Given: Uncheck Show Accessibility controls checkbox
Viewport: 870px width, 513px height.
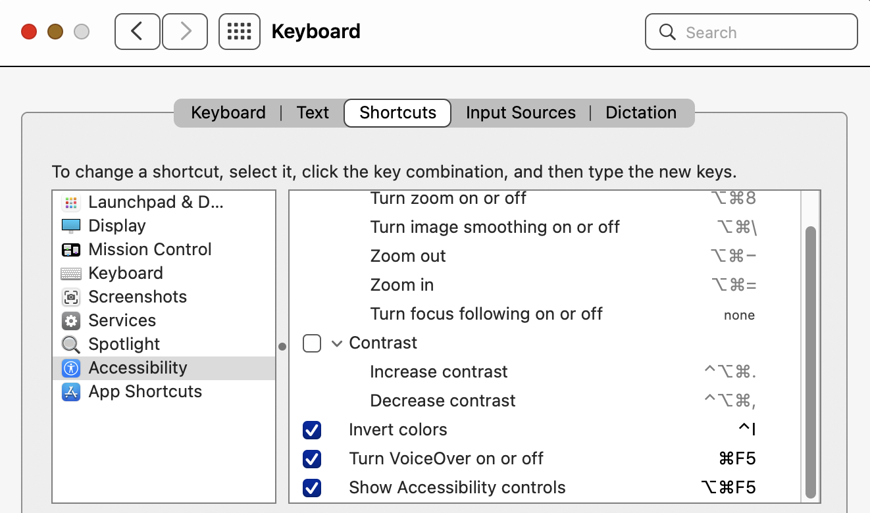Looking at the screenshot, I should [312, 488].
